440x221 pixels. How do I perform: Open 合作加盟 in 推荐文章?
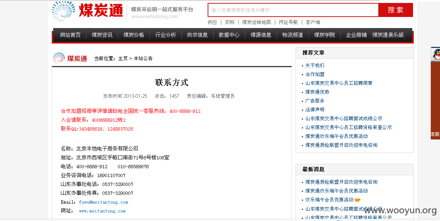[315, 74]
